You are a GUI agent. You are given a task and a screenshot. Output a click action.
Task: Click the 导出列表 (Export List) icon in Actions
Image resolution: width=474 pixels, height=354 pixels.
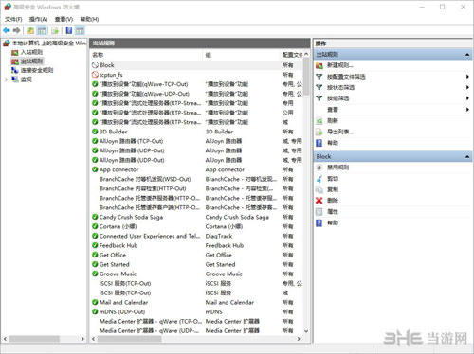(x=319, y=132)
